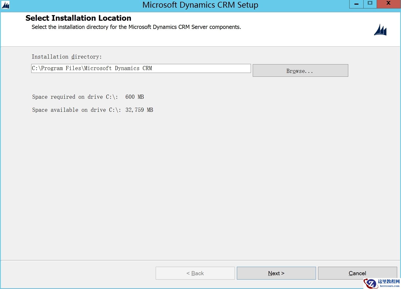The image size is (401, 289).
Task: Click the Space required on drive text
Action: (88, 97)
